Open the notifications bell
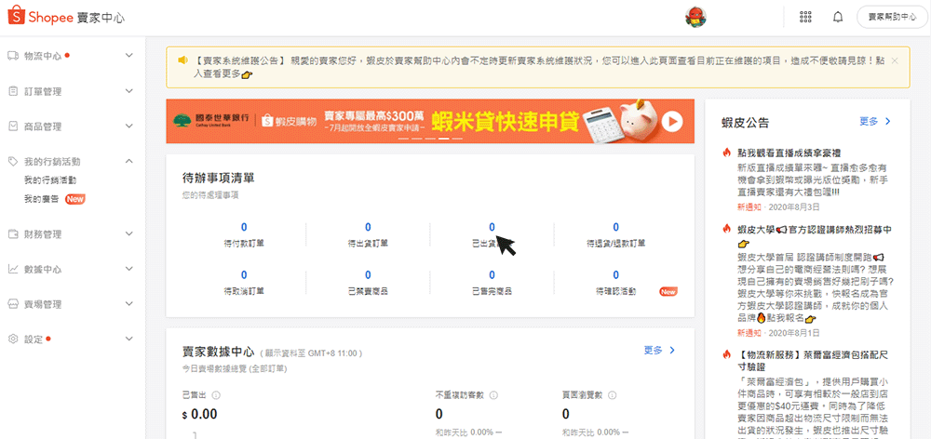 point(838,17)
